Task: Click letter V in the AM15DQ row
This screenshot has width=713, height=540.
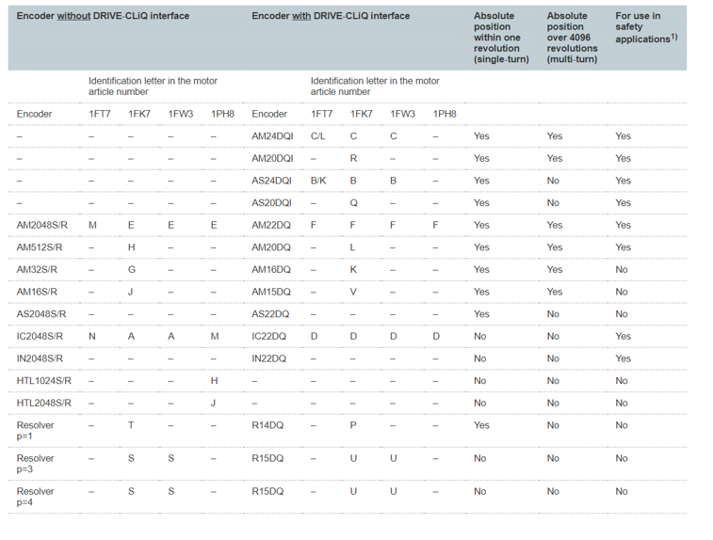Action: (x=353, y=292)
